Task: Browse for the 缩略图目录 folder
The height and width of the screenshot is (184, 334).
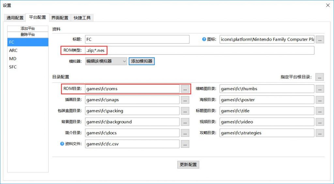Action: 320,89
